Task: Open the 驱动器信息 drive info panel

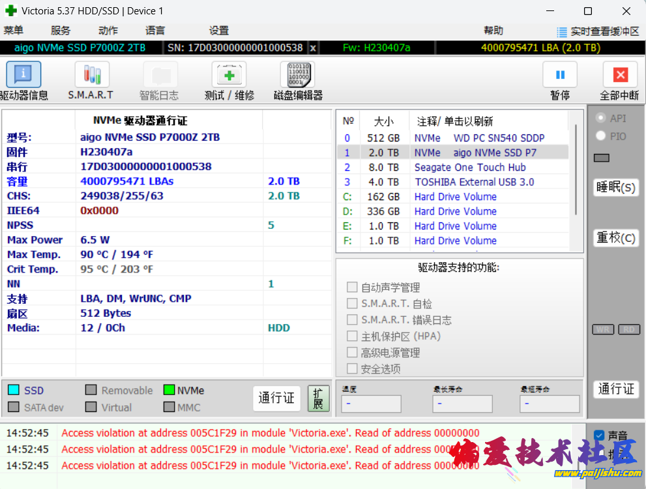Action: tap(23, 80)
